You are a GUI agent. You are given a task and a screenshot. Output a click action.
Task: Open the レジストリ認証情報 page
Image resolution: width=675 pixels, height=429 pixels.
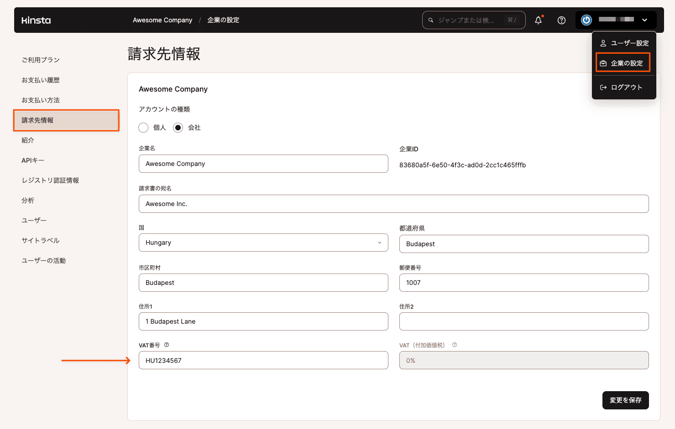click(x=50, y=180)
